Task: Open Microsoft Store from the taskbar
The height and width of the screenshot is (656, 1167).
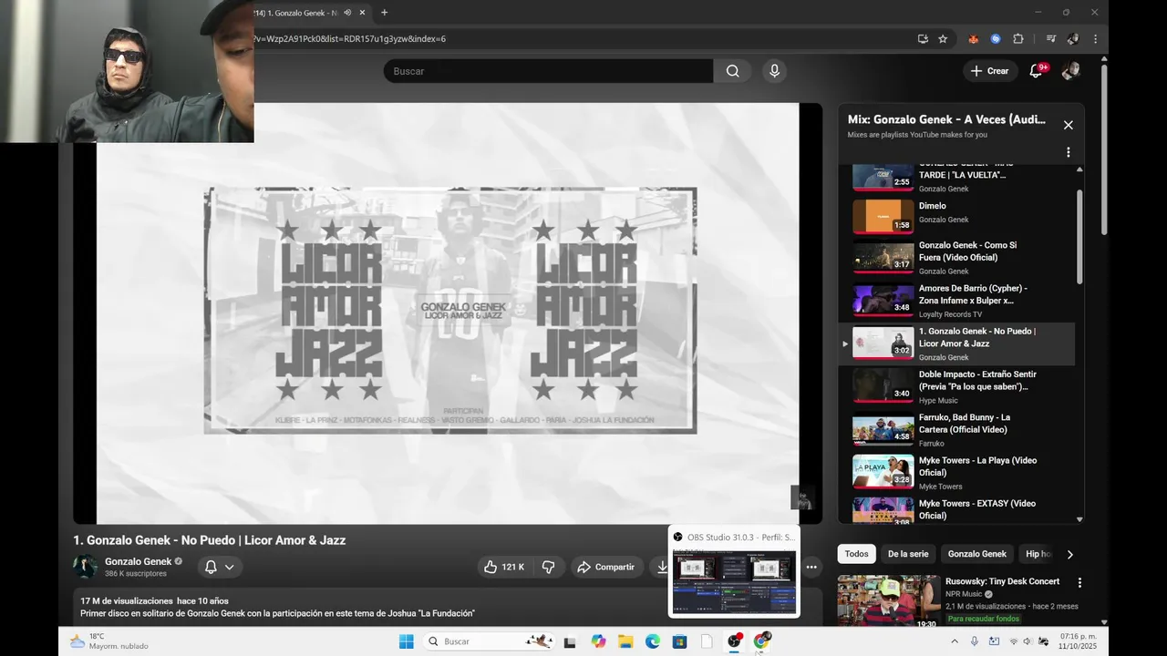Action: pos(679,641)
